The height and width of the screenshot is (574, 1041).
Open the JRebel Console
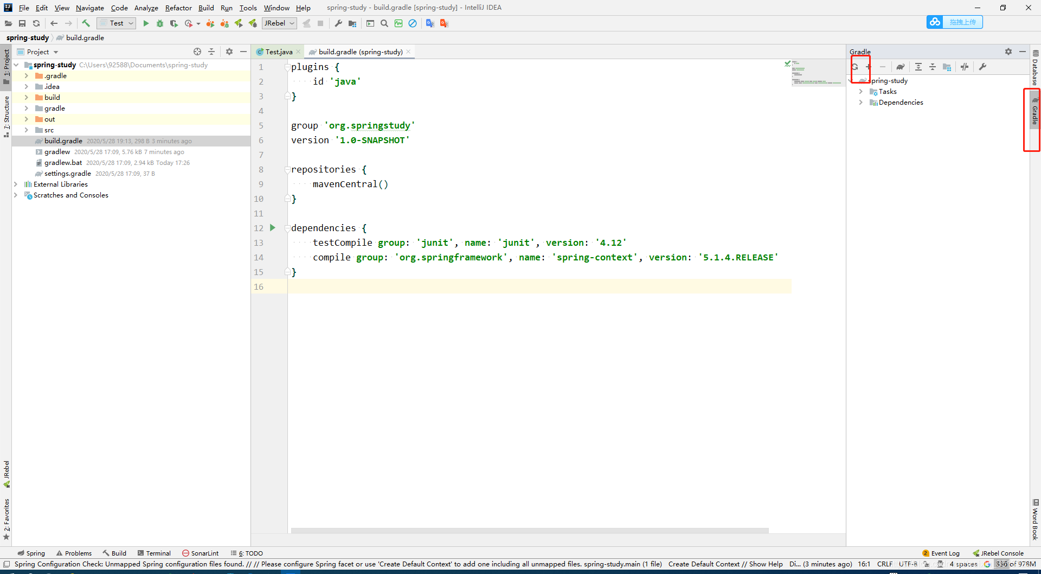point(998,553)
